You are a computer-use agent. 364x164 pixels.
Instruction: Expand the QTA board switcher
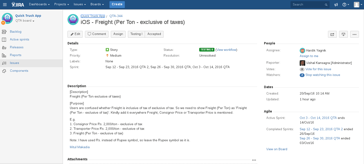click(x=25, y=21)
